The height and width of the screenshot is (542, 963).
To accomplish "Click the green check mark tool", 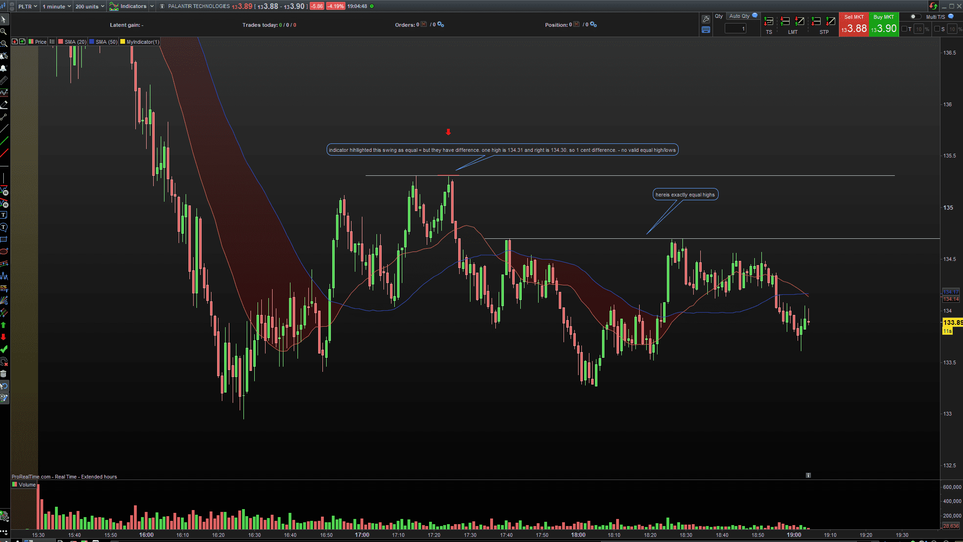I will click(4, 349).
